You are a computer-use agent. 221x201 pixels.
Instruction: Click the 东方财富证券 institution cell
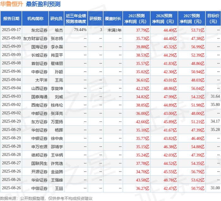(x=35, y=38)
